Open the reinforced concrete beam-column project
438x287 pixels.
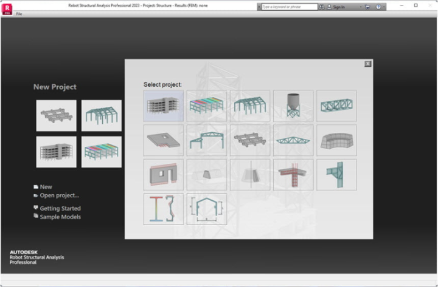(x=293, y=175)
